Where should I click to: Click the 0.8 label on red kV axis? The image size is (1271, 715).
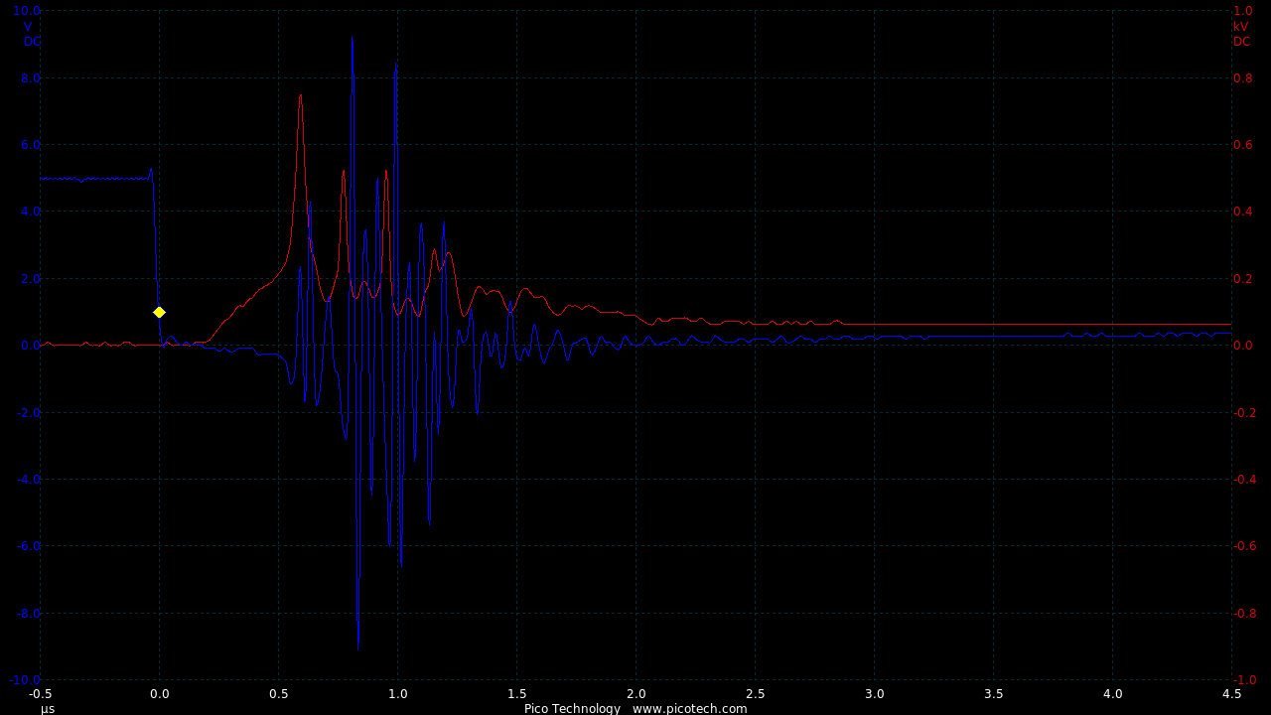(x=1242, y=77)
